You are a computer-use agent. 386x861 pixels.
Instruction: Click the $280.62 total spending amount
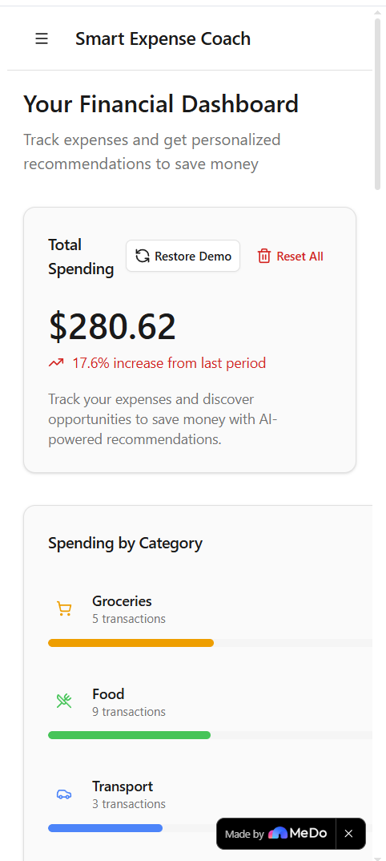(x=112, y=326)
